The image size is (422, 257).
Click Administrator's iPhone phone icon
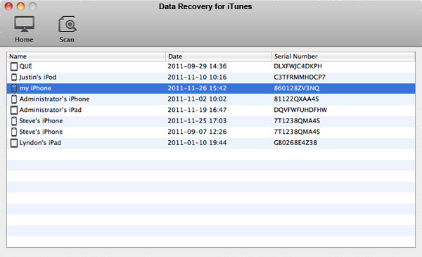click(x=14, y=99)
